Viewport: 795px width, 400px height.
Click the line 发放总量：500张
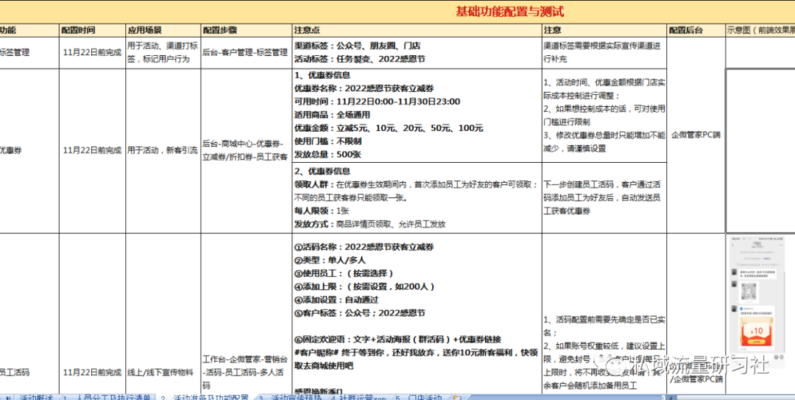tap(328, 154)
